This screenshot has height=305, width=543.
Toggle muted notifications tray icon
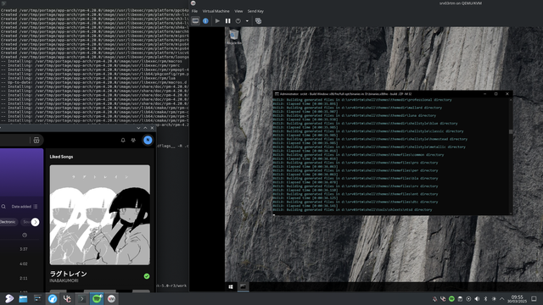(x=435, y=299)
